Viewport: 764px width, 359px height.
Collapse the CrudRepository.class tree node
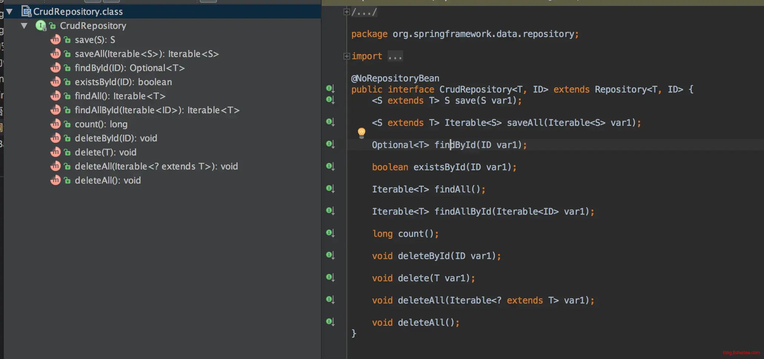click(10, 11)
